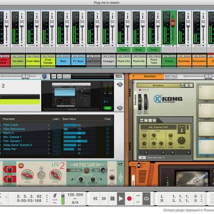This screenshot has height=214, width=214.
Task: Toggle the orange LFO 2 enable lamp
Action: (21, 165)
